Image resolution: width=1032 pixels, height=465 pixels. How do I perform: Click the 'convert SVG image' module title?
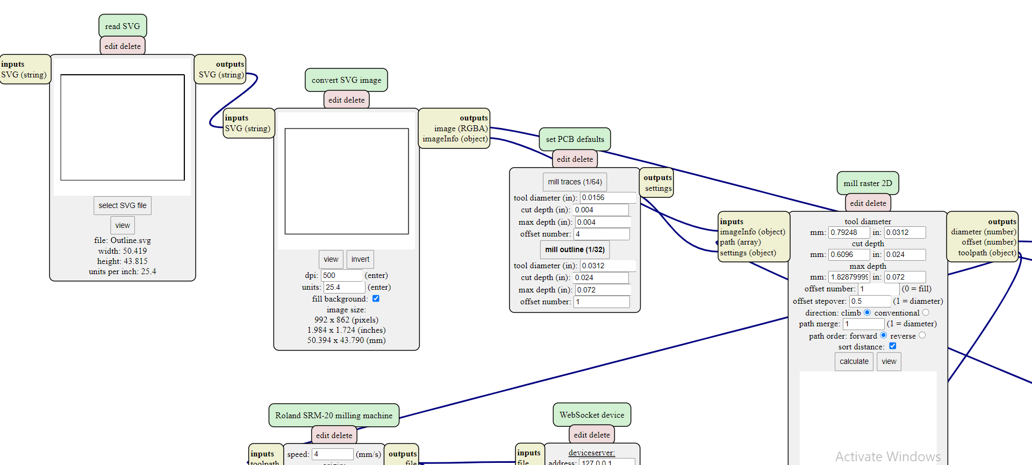346,80
